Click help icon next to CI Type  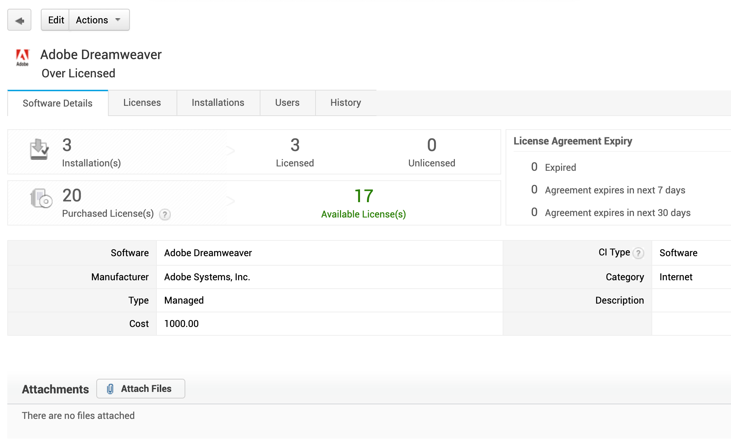[x=638, y=253]
